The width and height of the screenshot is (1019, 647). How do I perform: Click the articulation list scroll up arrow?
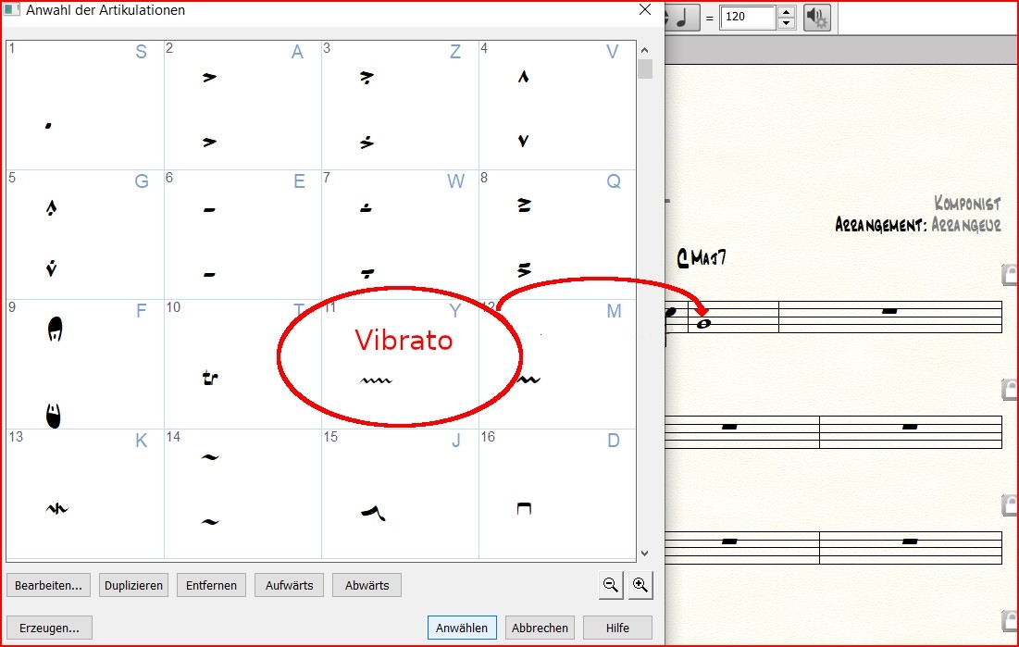coord(645,50)
